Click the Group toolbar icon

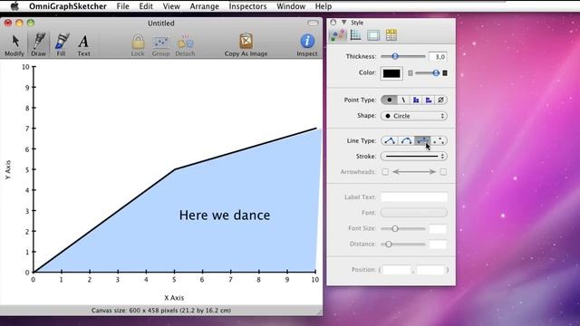coord(160,44)
